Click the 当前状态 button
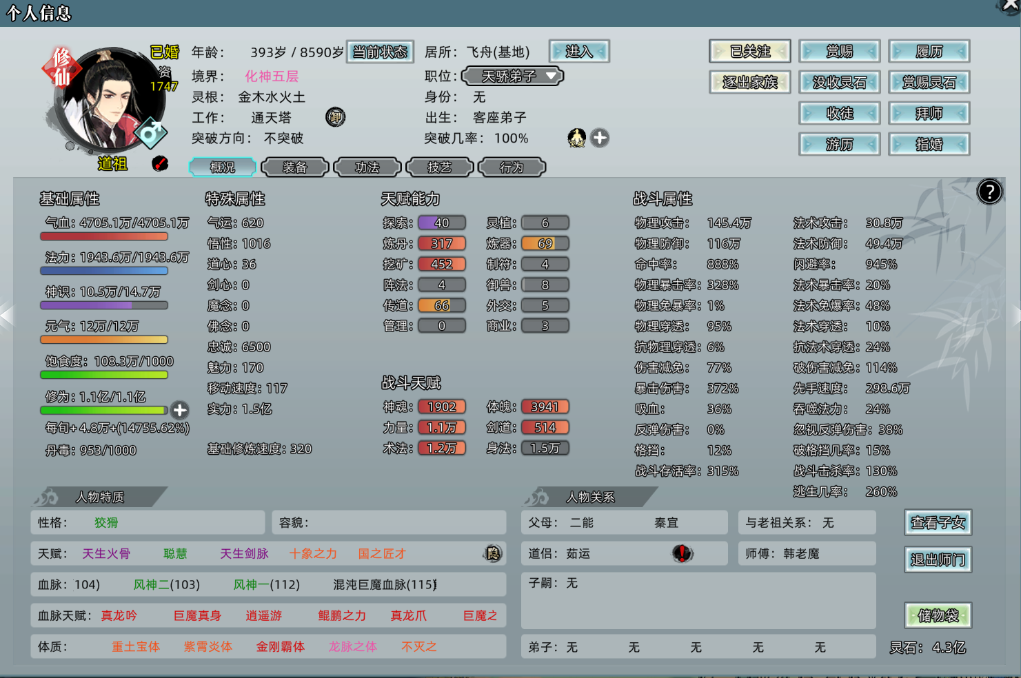 tap(380, 52)
